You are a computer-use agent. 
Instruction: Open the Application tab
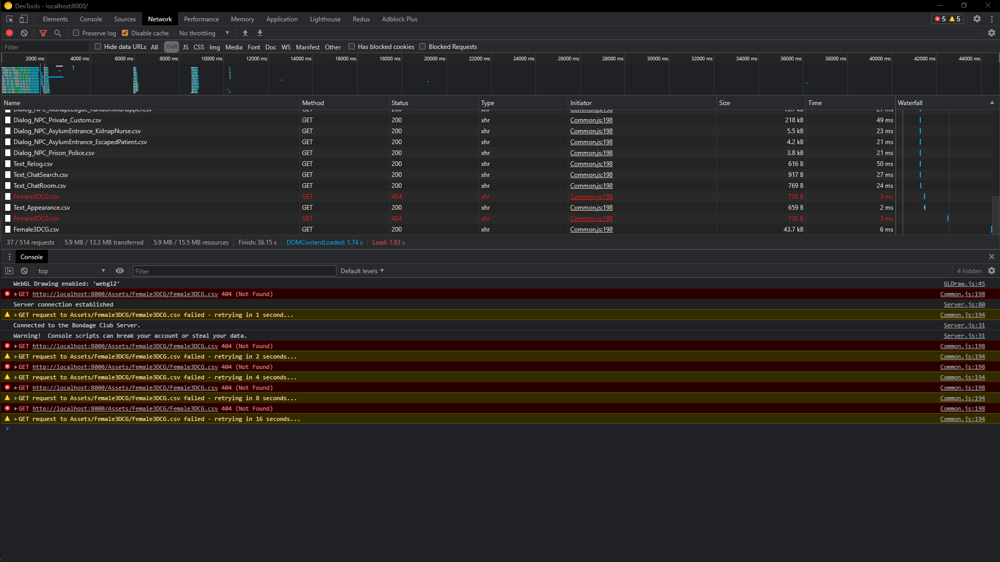(282, 19)
